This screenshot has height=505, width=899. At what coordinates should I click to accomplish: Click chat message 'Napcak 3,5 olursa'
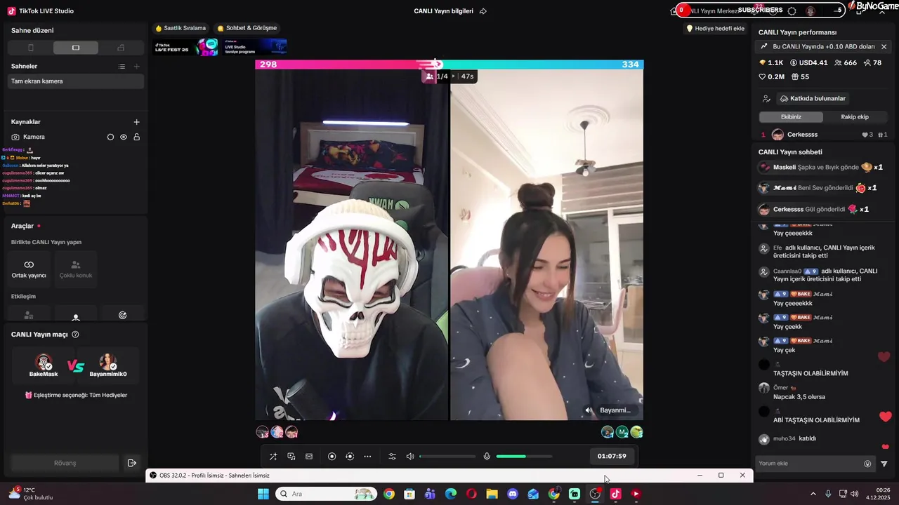coord(799,397)
